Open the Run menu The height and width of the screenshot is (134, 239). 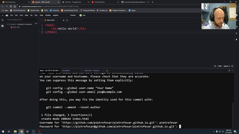point(36,15)
